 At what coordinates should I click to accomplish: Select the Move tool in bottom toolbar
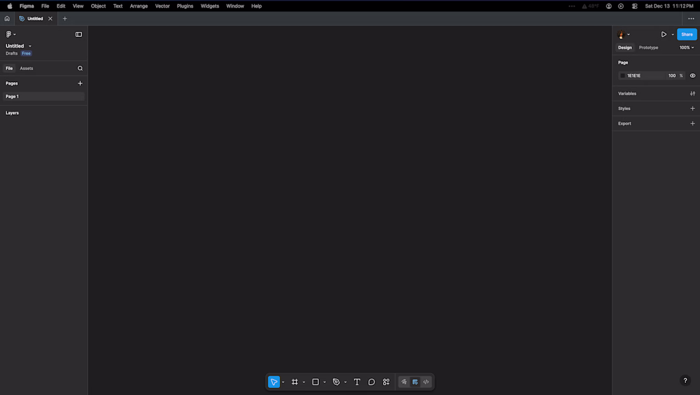pyautogui.click(x=274, y=382)
